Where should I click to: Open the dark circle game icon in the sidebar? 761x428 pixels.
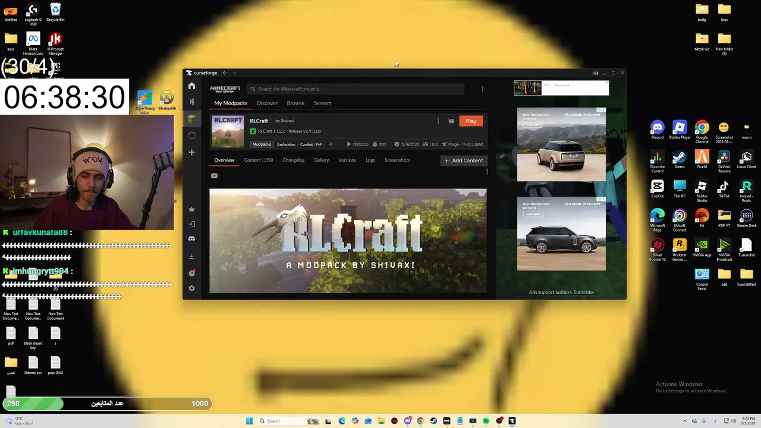pyautogui.click(x=191, y=136)
